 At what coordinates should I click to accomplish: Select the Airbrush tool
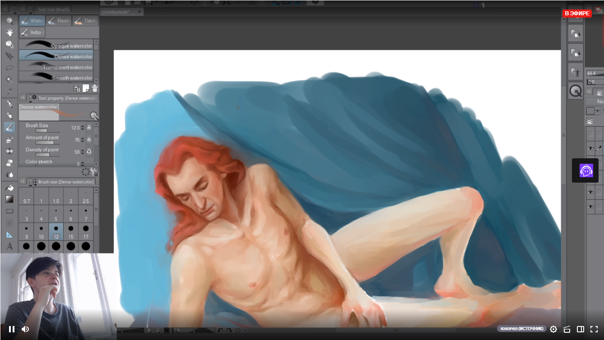coord(9,140)
